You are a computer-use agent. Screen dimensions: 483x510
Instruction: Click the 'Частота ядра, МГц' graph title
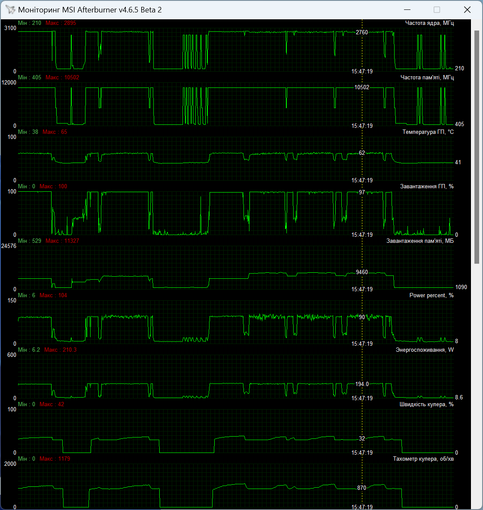[x=429, y=23]
